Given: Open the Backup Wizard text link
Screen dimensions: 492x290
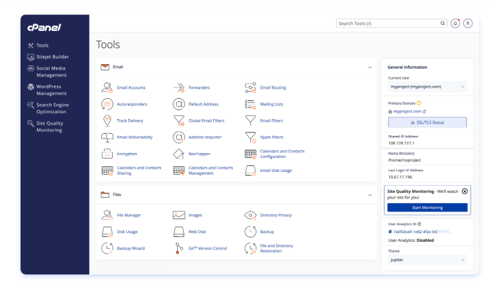Looking at the screenshot, I should pyautogui.click(x=130, y=248).
